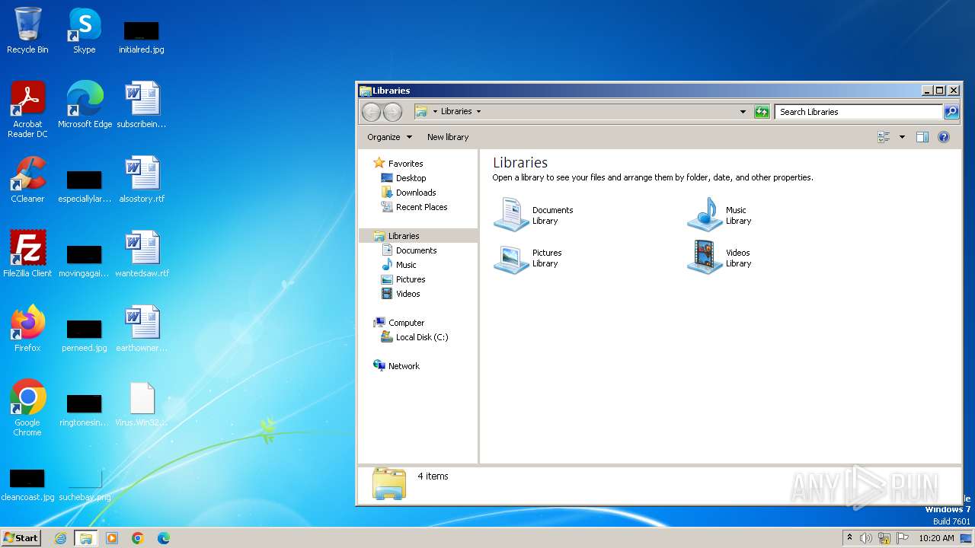Image resolution: width=975 pixels, height=548 pixels.
Task: Select Acrobat Reader DC desktop icon
Action: tap(27, 110)
